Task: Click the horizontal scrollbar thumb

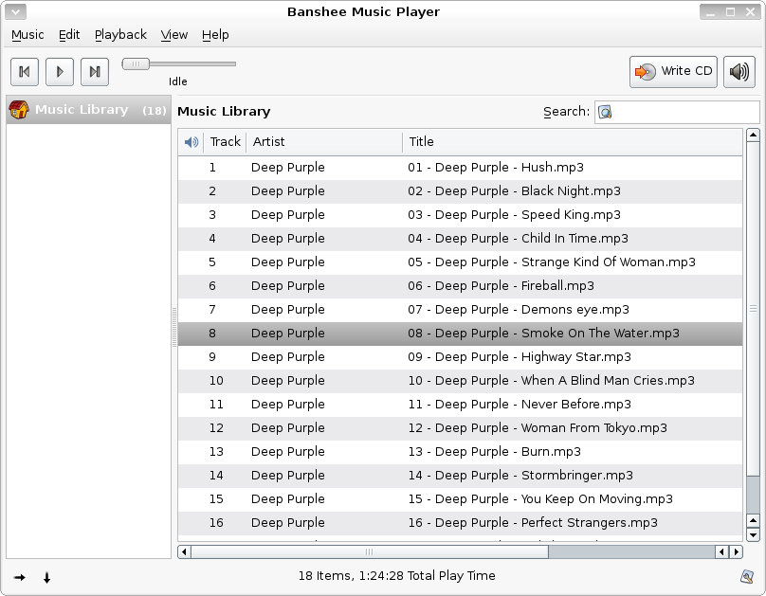Action: 370,552
